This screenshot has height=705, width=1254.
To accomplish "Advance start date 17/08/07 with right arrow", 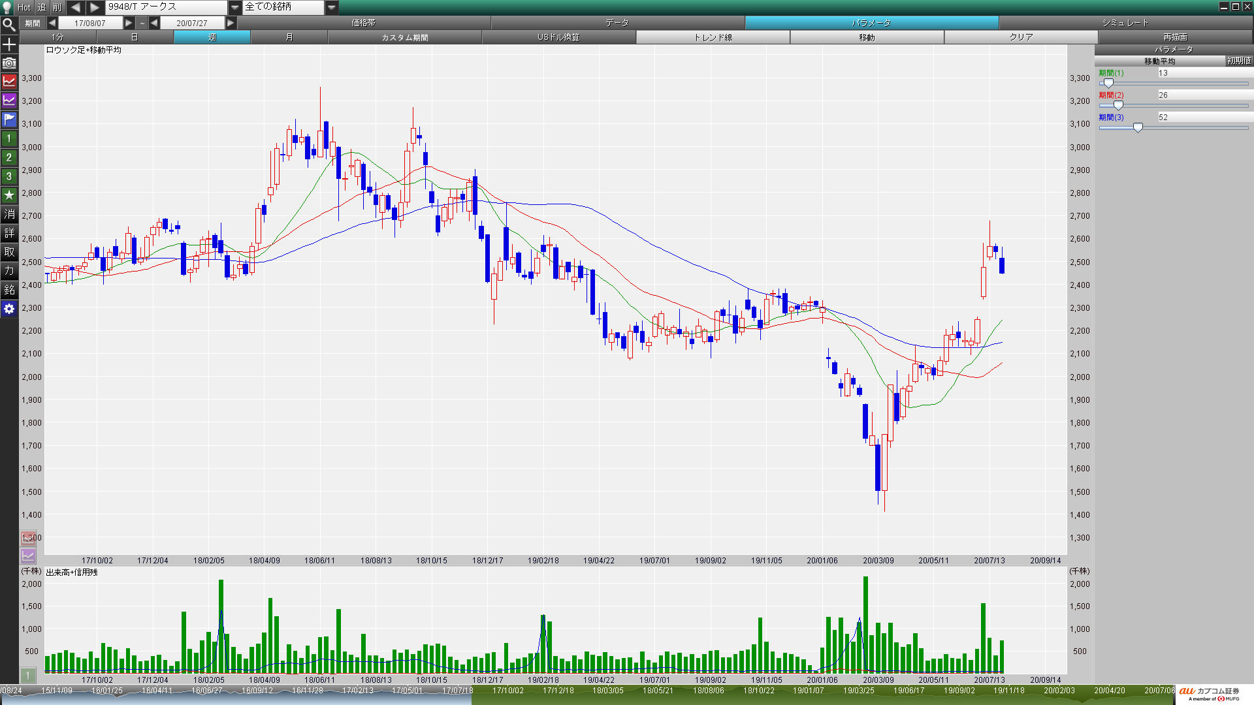I will tap(129, 23).
